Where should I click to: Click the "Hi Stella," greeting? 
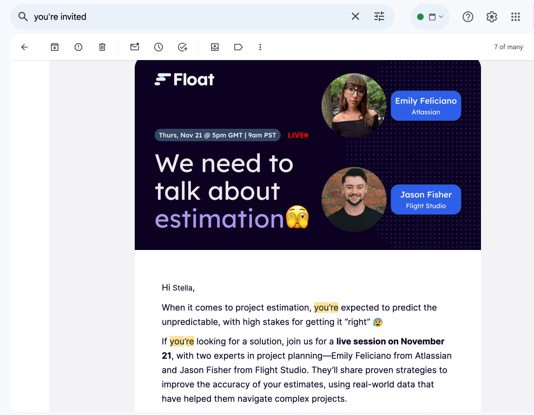178,288
